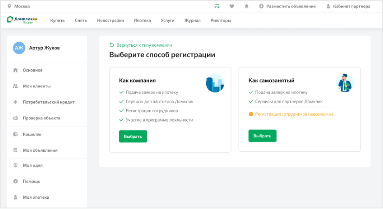This screenshot has width=383, height=209.
Task: Open the favorites heart icon
Action: coord(232,6)
